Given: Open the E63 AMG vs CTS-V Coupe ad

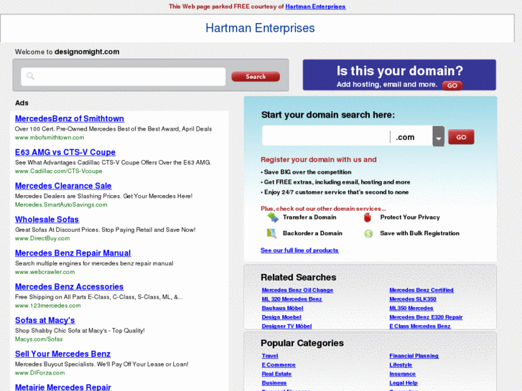Looking at the screenshot, I should click(x=65, y=152).
